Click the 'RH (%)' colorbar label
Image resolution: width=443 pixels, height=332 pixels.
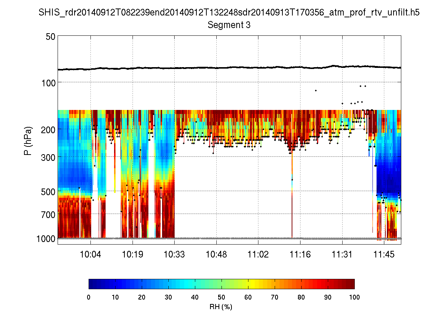221,307
